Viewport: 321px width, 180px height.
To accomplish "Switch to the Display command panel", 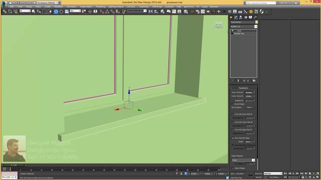I will [250, 17].
